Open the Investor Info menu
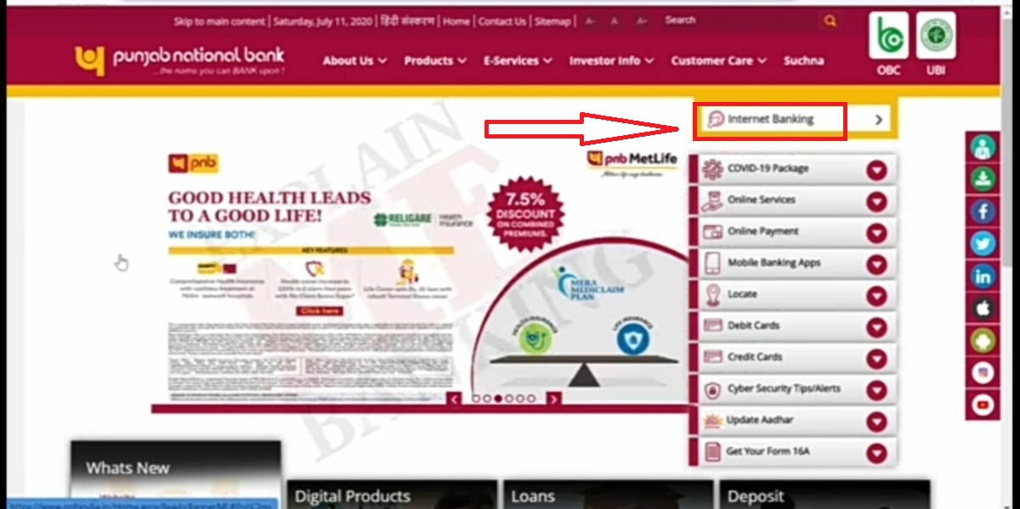 (611, 61)
